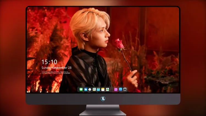Open the Clock app icon
This screenshot has width=206, height=116.
[x=90, y=89]
